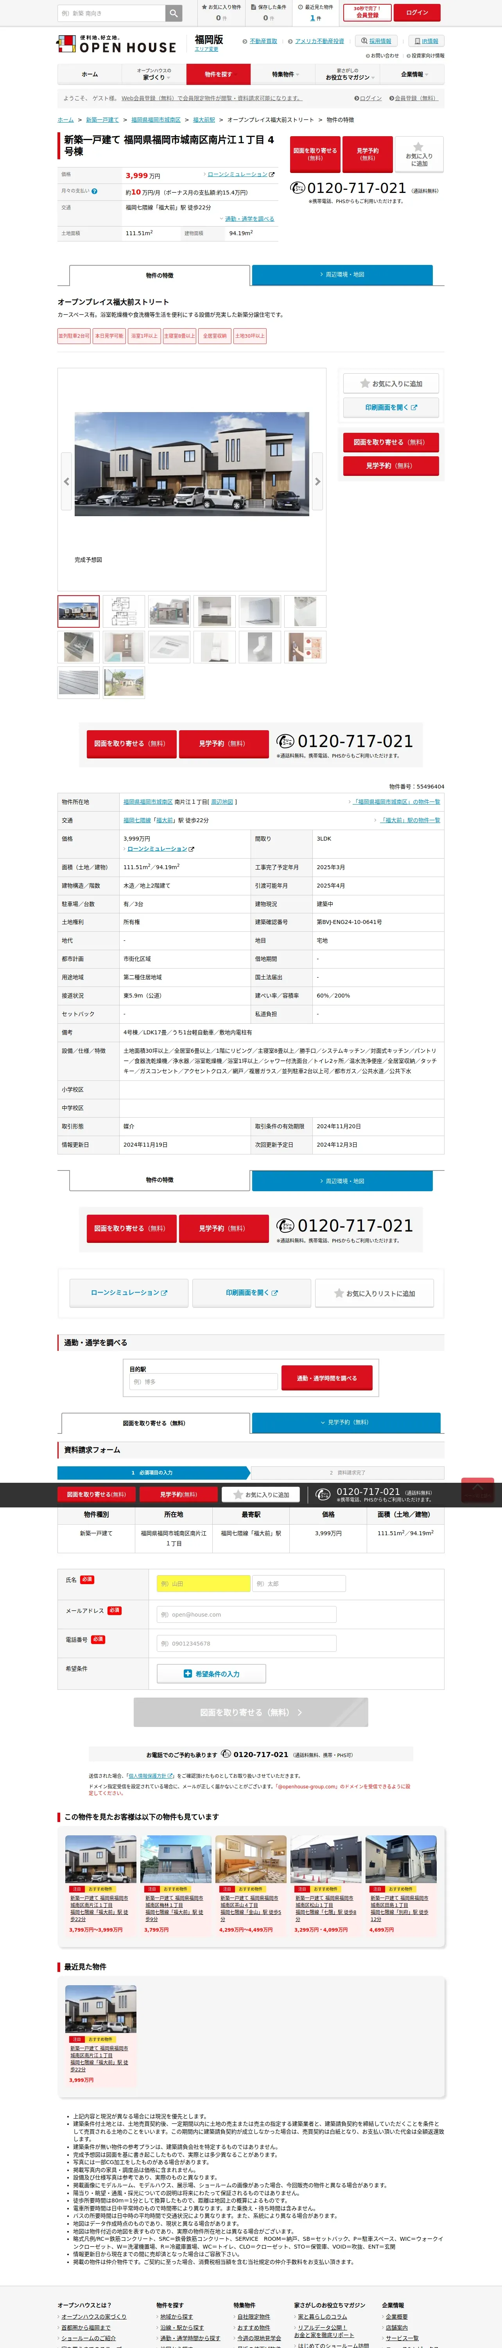Focus the header keyword search field

coord(110,13)
